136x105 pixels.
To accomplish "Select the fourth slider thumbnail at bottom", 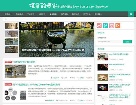I will tap(11, 49).
